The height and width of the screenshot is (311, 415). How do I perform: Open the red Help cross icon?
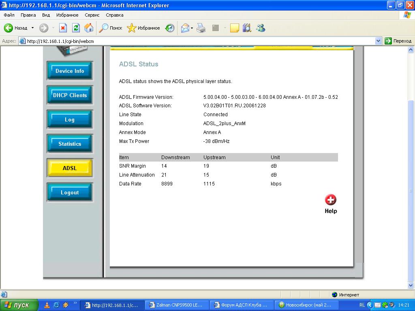point(331,200)
